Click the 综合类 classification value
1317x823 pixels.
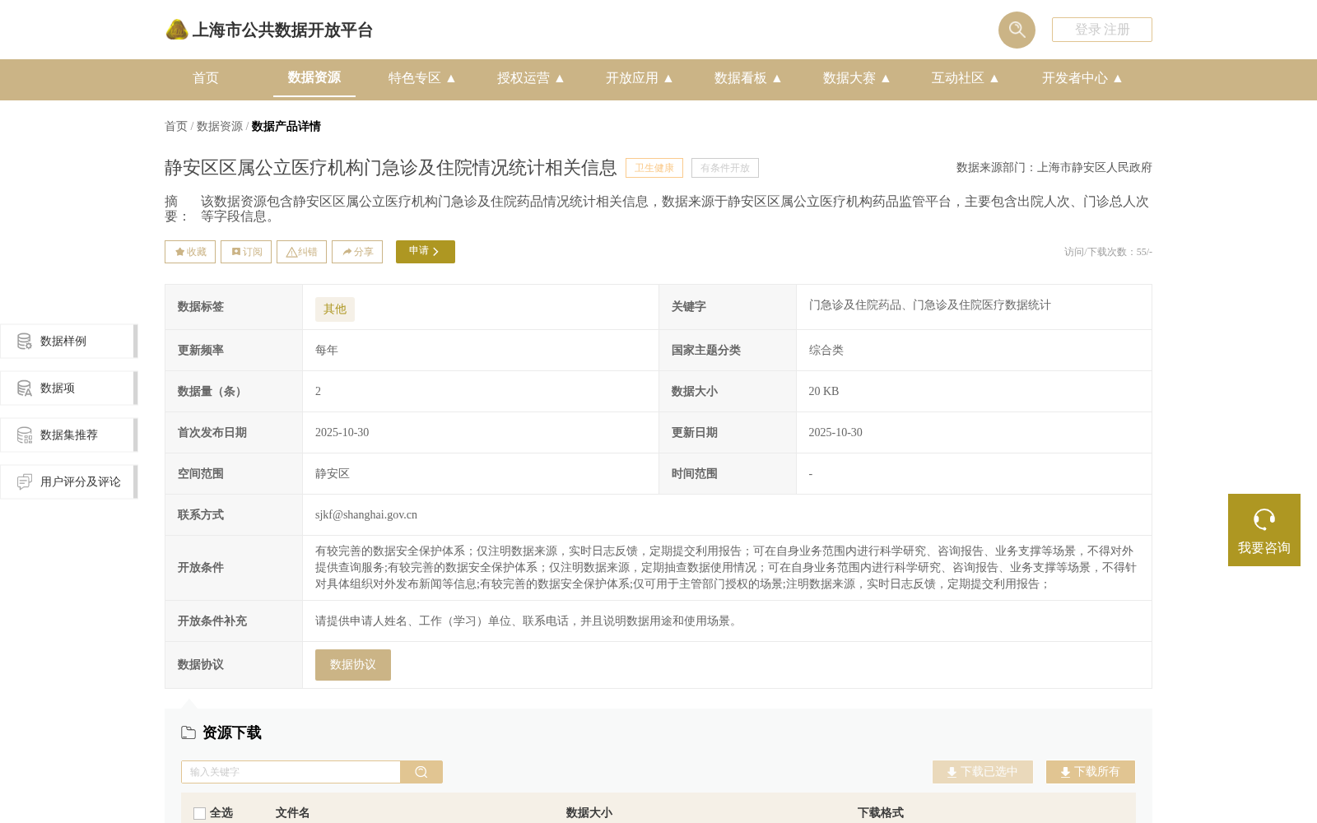point(826,351)
